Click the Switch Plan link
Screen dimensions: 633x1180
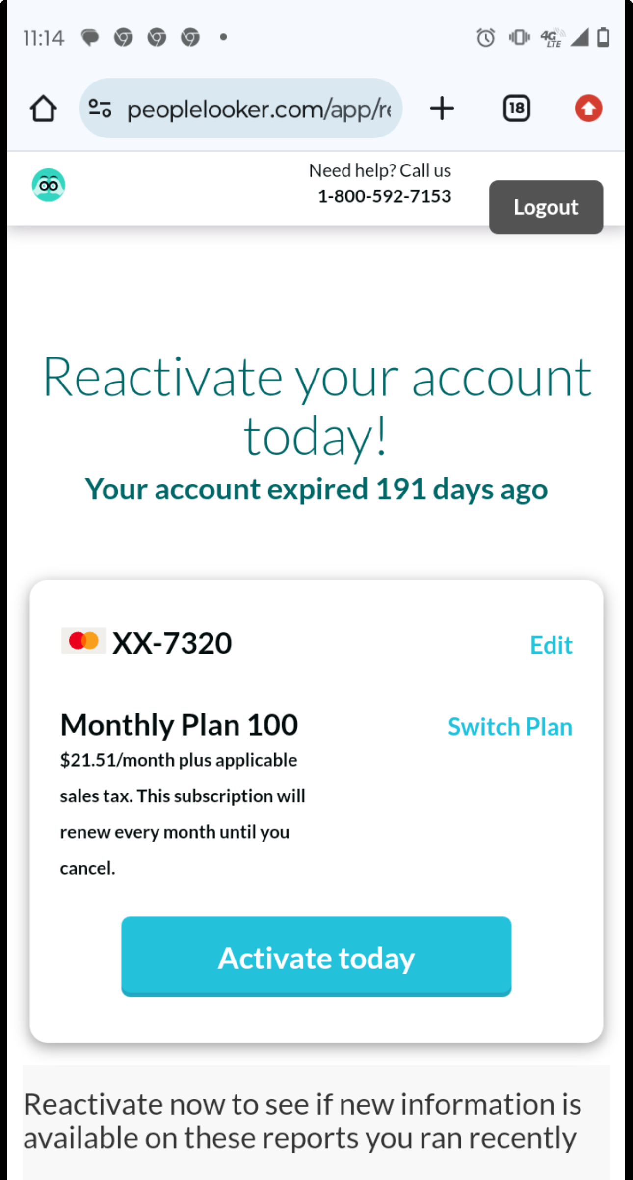(x=510, y=727)
